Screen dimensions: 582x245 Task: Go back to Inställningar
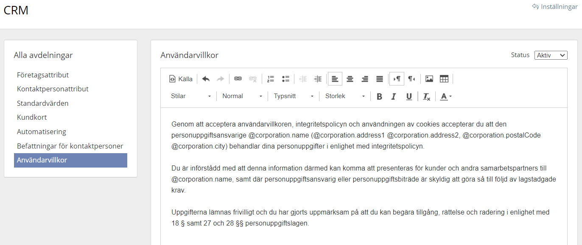[555, 7]
